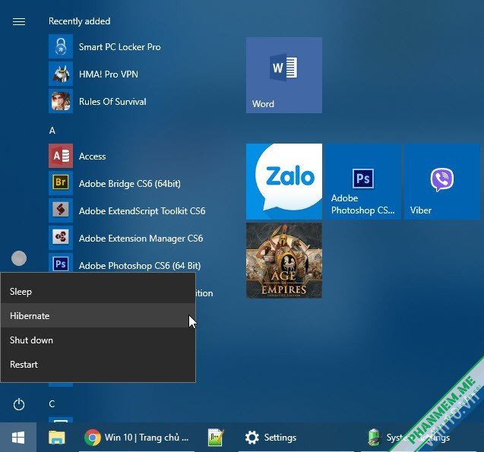Switch to the Chrome Win 10 taskbar window
The height and width of the screenshot is (452, 484).
click(x=137, y=438)
